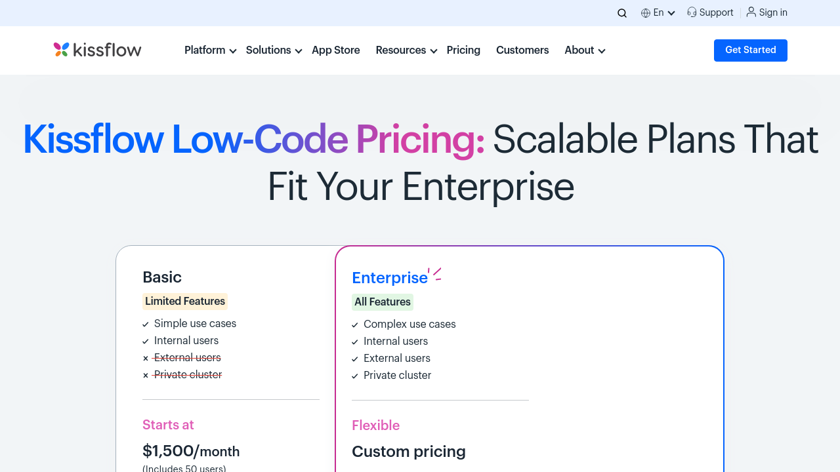The height and width of the screenshot is (472, 840).
Task: Expand the Platform menu chevron
Action: coord(233,51)
